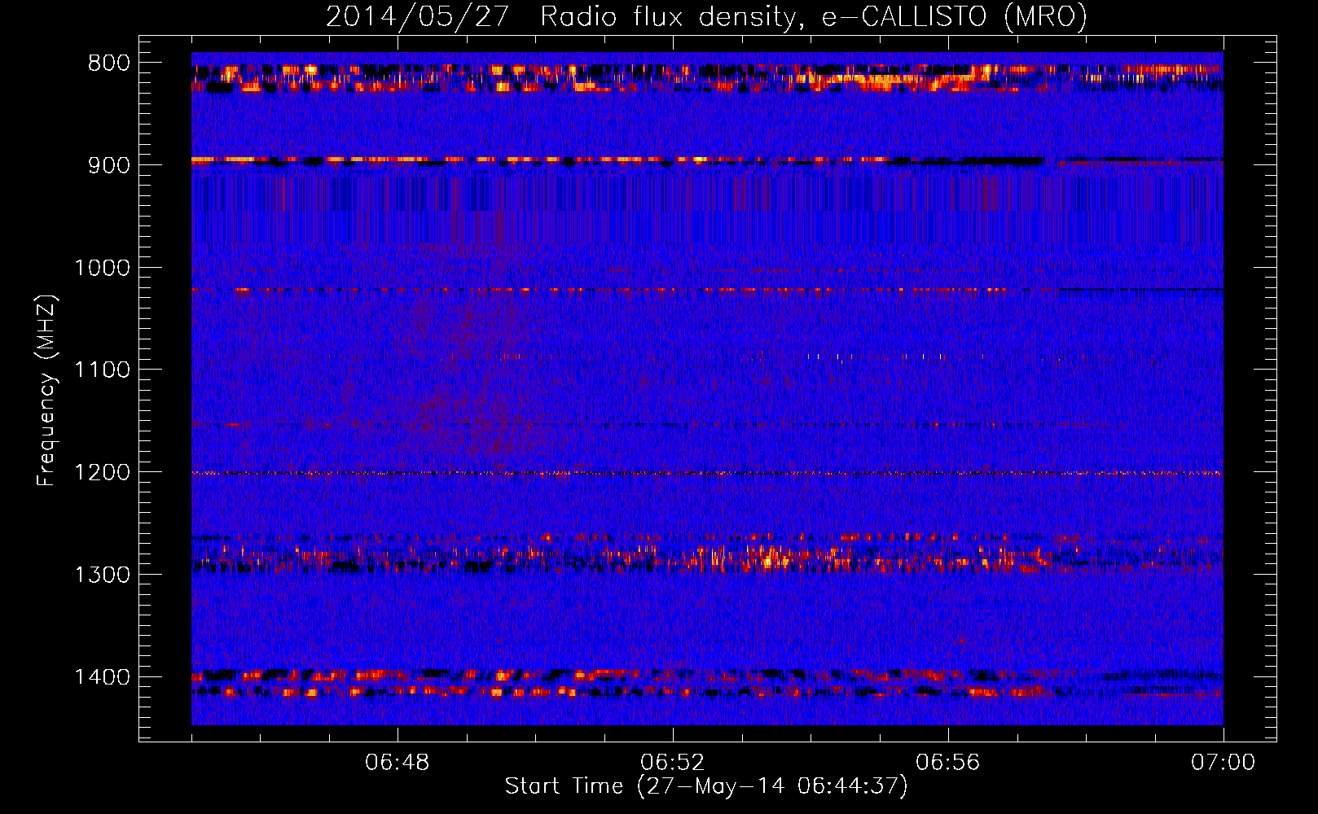Click the 1400 frequency tick label

[x=102, y=677]
